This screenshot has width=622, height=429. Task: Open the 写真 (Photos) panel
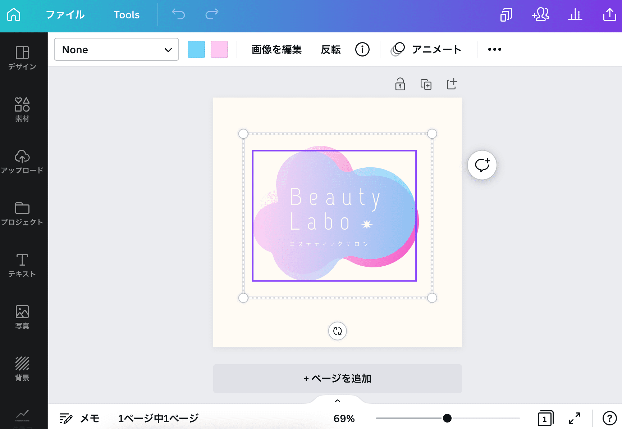(22, 316)
